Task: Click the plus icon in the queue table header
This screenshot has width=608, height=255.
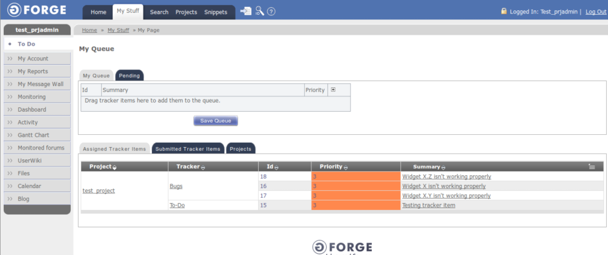Action: click(x=333, y=89)
